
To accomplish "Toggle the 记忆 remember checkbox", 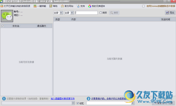I will click(x=78, y=103).
